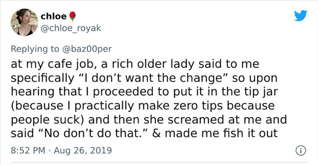Click the Twitter bird logo
This screenshot has height=165, width=318.
[300, 15]
